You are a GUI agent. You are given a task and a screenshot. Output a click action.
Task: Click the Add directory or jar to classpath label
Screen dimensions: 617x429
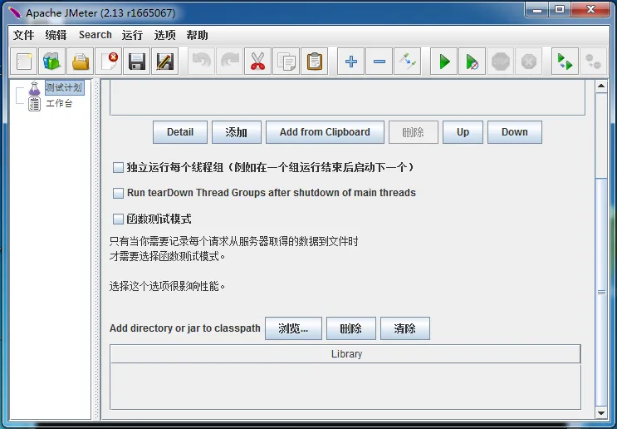pyautogui.click(x=185, y=328)
